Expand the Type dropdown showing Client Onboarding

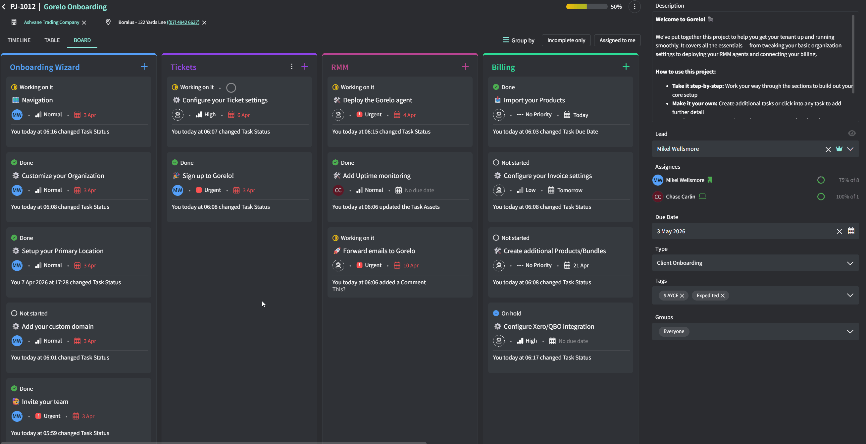click(x=849, y=263)
